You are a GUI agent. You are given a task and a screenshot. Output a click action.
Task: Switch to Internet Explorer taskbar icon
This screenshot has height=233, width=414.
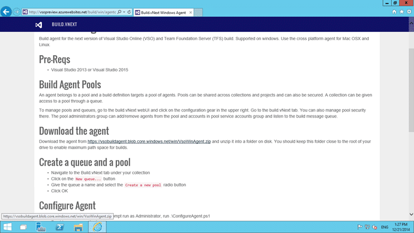tap(97, 227)
